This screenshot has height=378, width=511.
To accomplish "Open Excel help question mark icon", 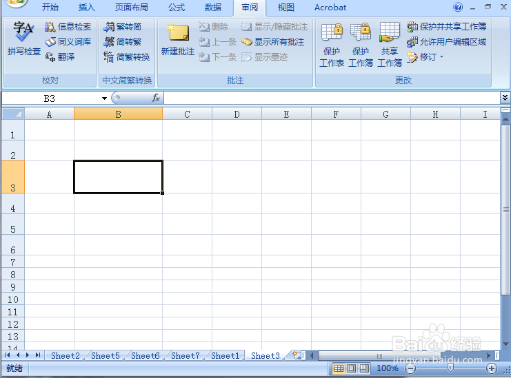I will click(458, 7).
